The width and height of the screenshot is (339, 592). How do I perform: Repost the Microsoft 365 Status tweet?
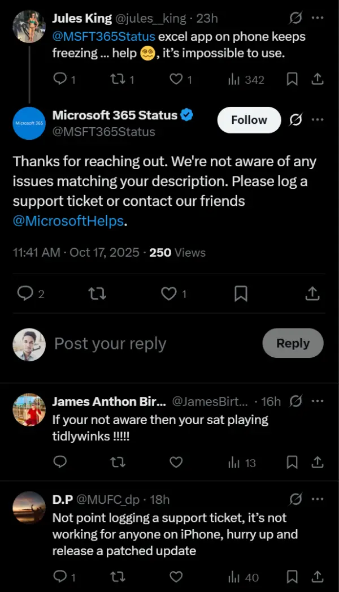(x=98, y=293)
